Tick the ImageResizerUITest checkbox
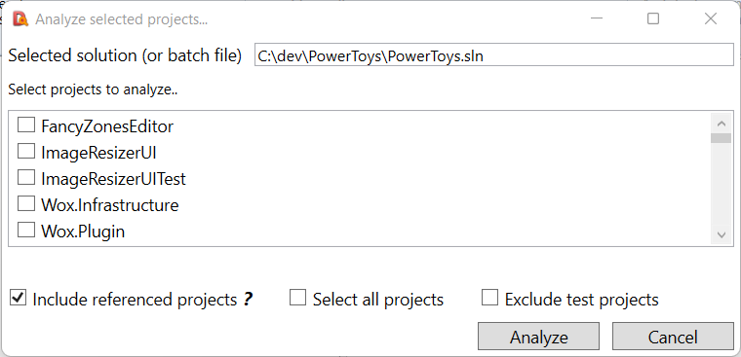Screen dimensions: 741x357 coord(26,178)
